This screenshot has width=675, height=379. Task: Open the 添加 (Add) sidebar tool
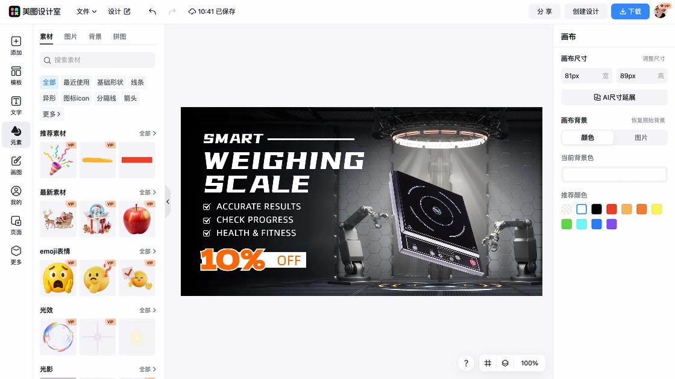[x=16, y=46]
